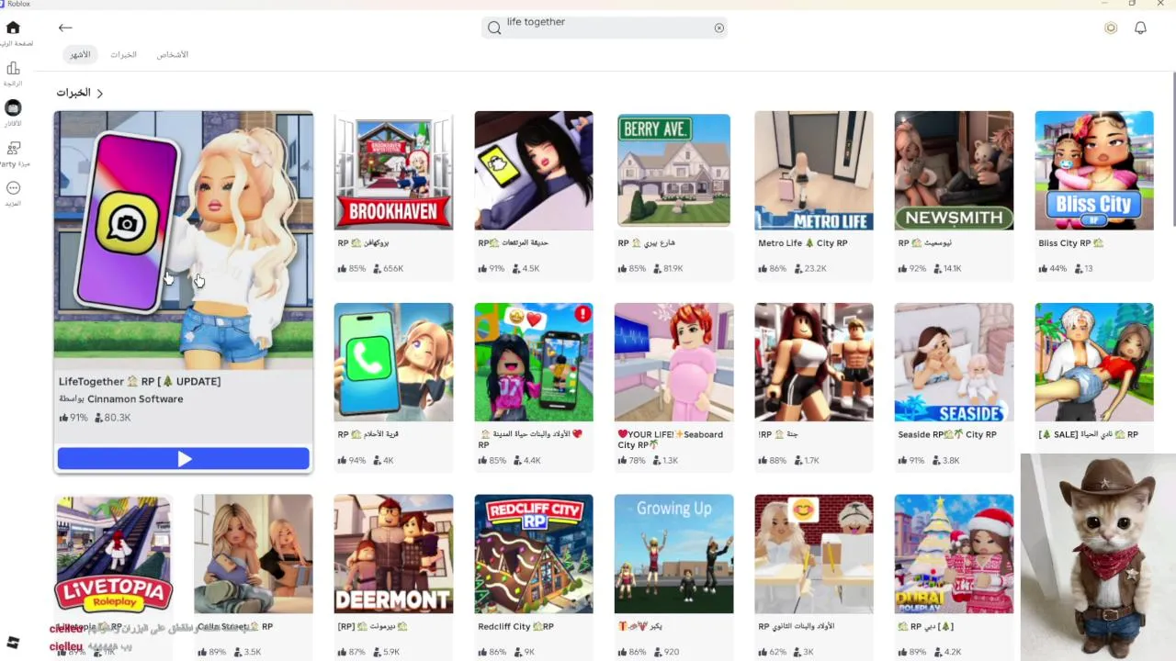Open the Newsmith game thumbnail
This screenshot has height=661, width=1176.
(955, 171)
